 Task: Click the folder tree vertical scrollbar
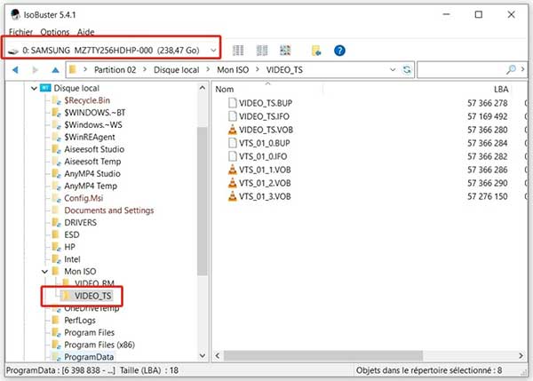coord(202,195)
